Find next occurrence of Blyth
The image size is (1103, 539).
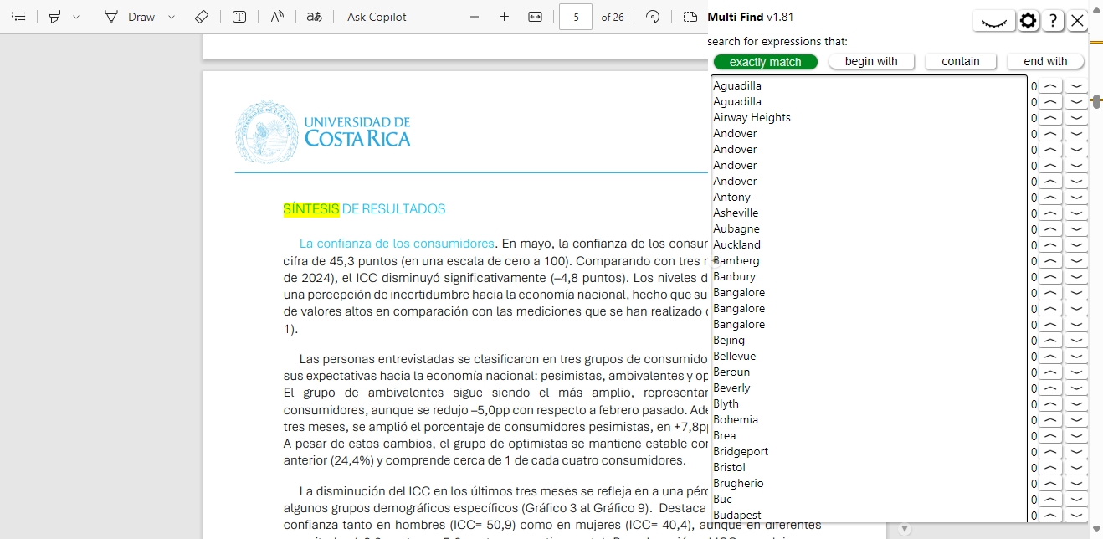click(1076, 404)
